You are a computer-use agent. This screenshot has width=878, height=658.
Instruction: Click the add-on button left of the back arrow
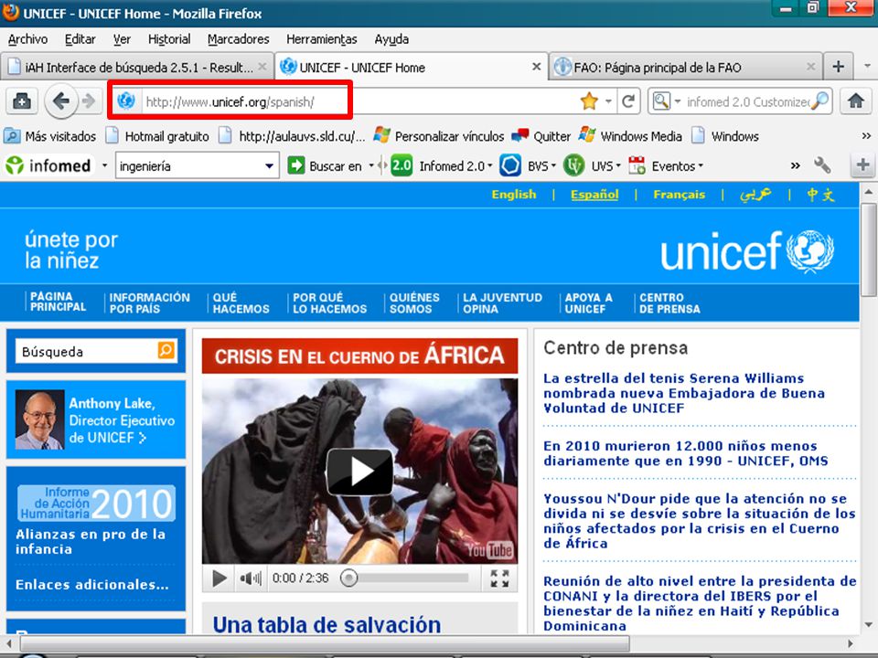[x=22, y=101]
